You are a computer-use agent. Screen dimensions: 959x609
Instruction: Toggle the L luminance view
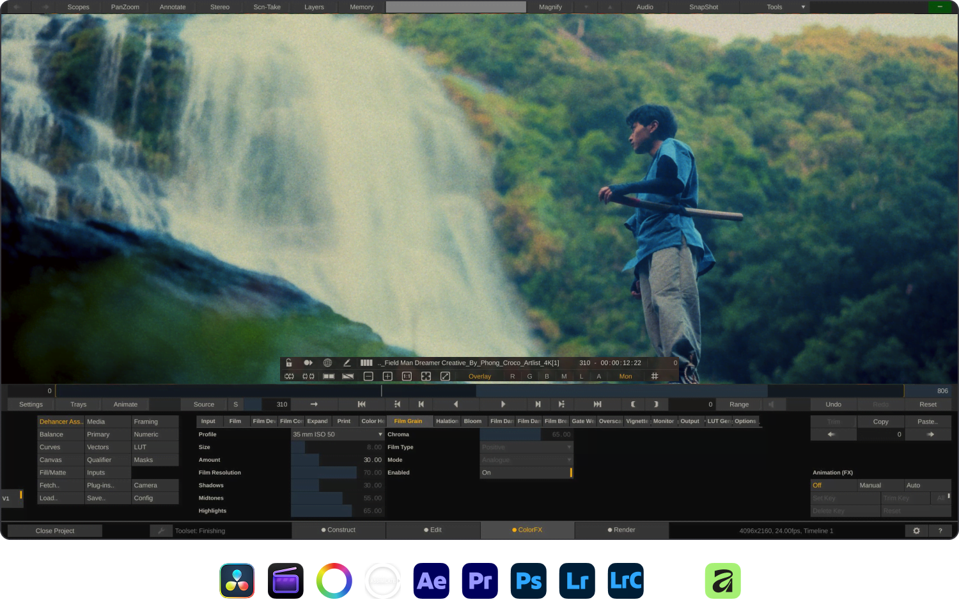click(x=581, y=376)
